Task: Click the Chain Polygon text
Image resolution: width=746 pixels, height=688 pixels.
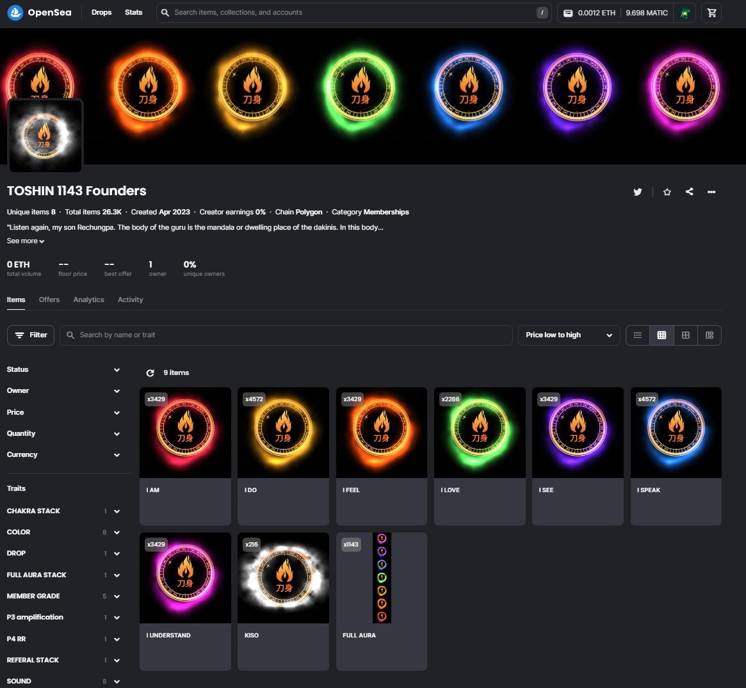Action: [298, 212]
